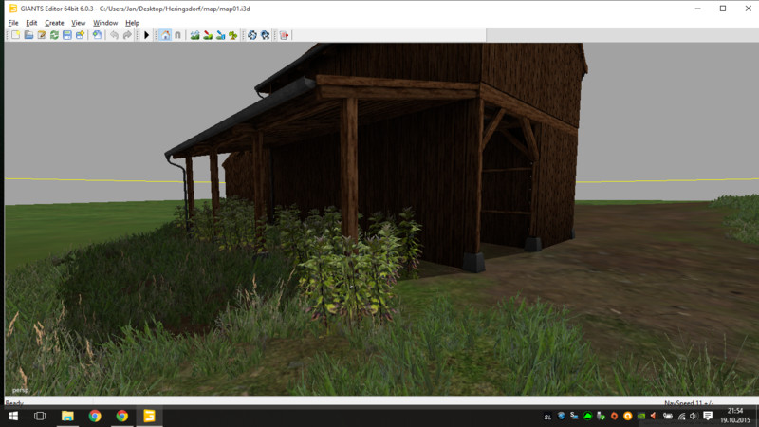This screenshot has height=427, width=759.
Task: Click the first blue gear build icon
Action: click(252, 35)
